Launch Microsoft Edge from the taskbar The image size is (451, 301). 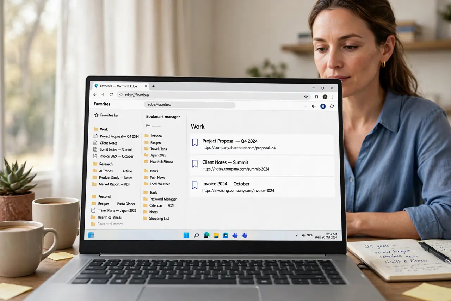click(207, 235)
